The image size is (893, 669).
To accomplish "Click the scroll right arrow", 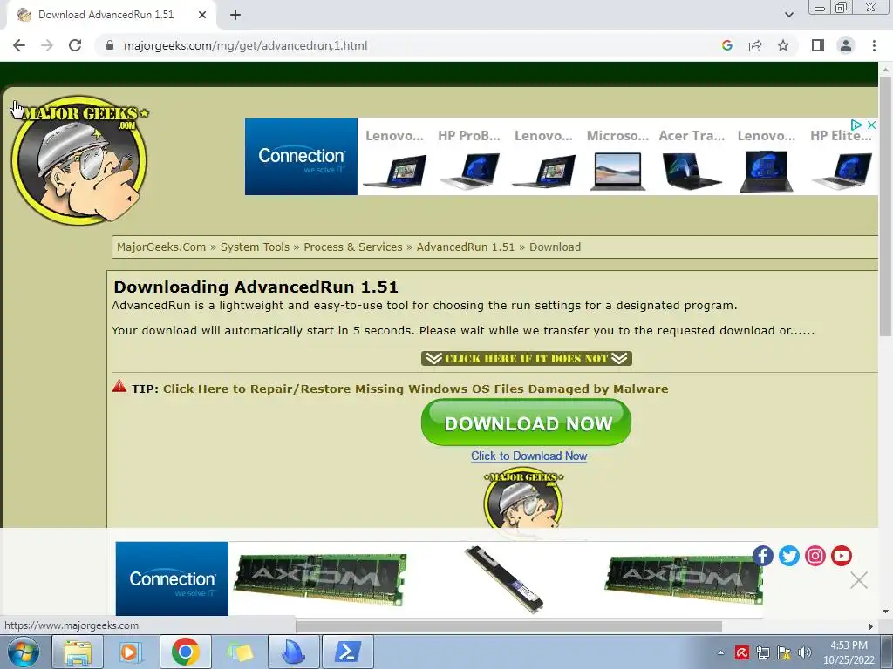I will (871, 626).
